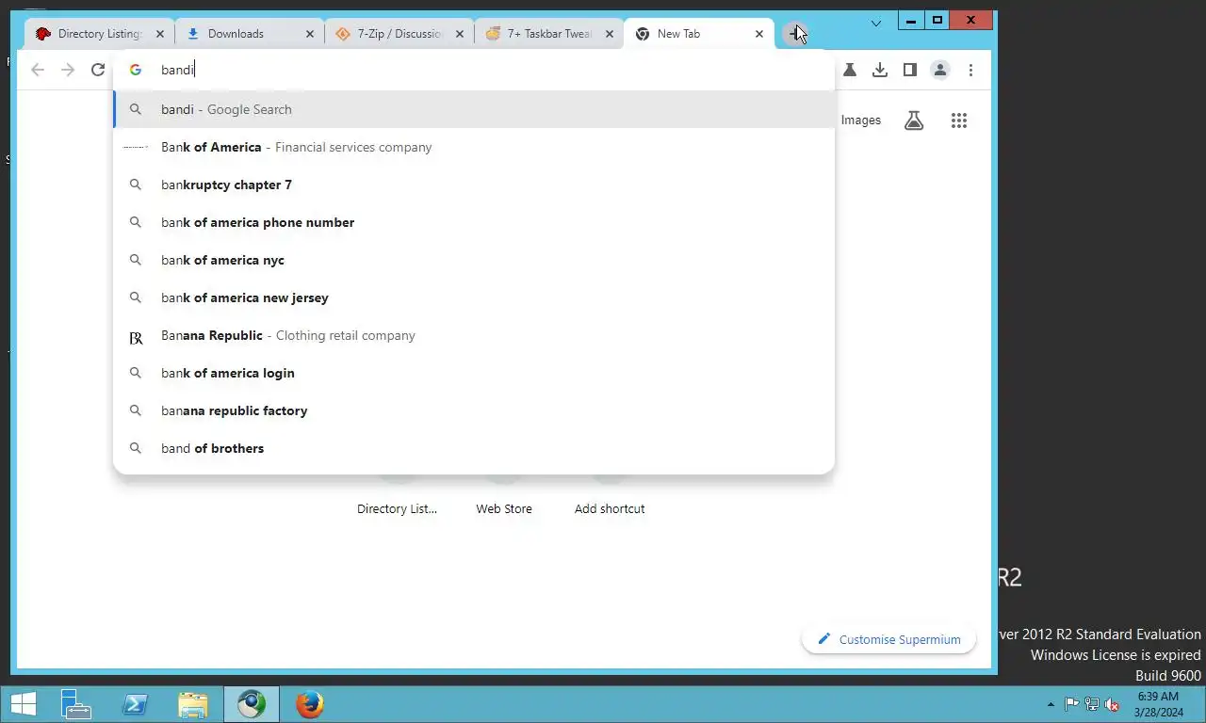Open the three-dot browser menu

[x=970, y=70]
